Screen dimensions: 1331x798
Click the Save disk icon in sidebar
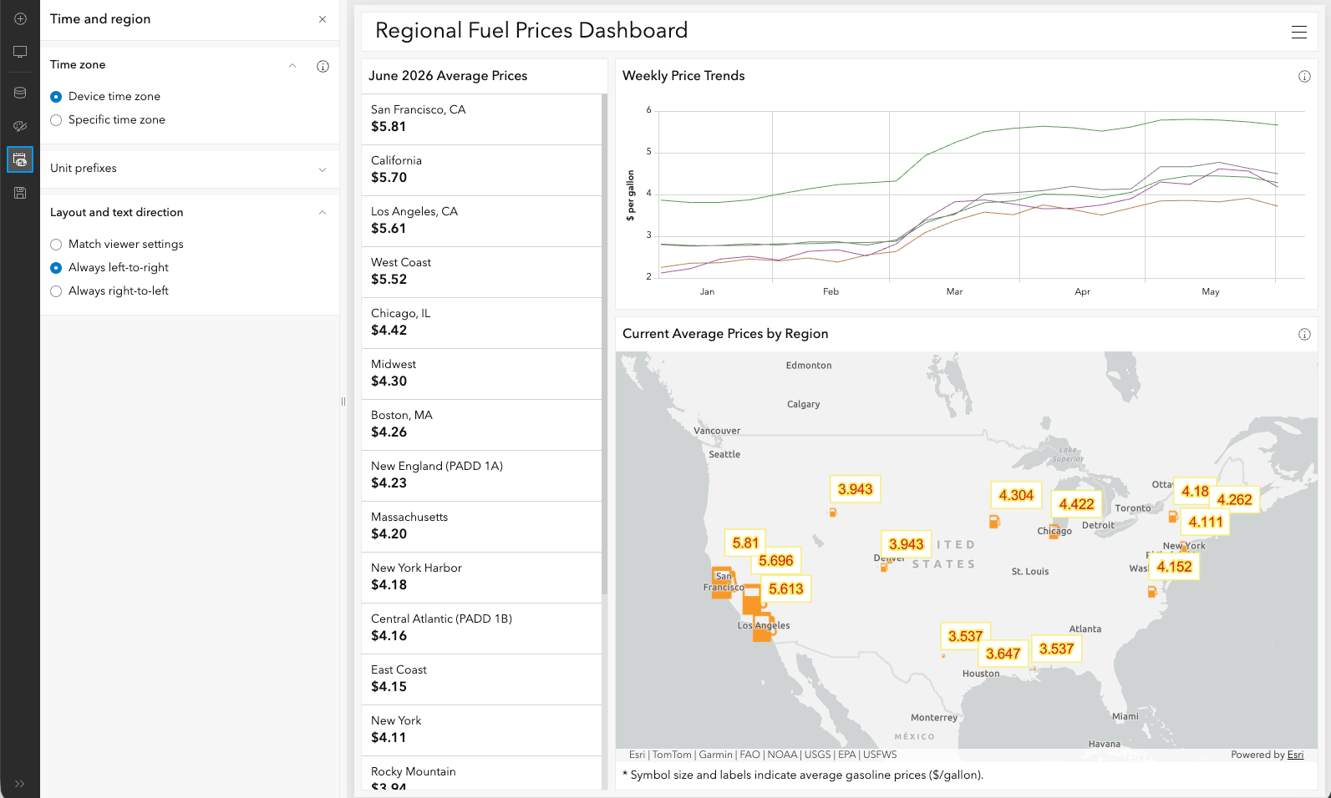click(x=20, y=193)
